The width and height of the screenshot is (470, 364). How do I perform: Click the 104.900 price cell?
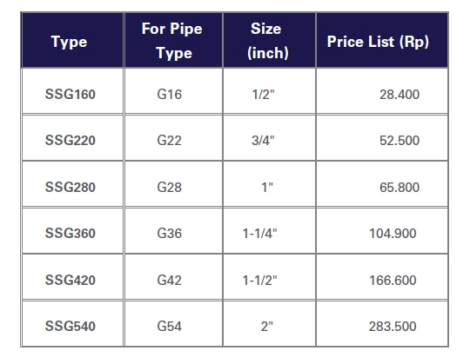[382, 230]
